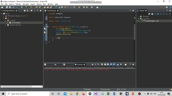Toggle Scroll Lock in Console toolbar
This screenshot has width=172, height=96.
coord(105,65)
